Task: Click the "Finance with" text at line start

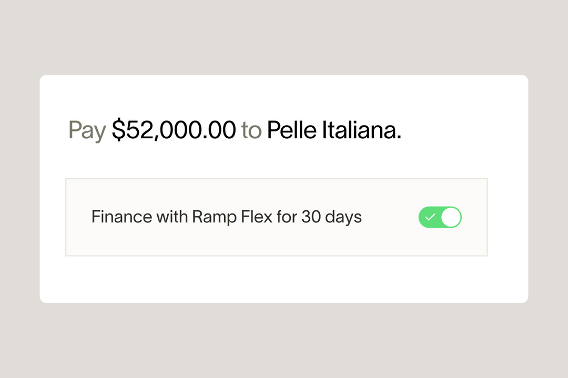Action: point(122,217)
